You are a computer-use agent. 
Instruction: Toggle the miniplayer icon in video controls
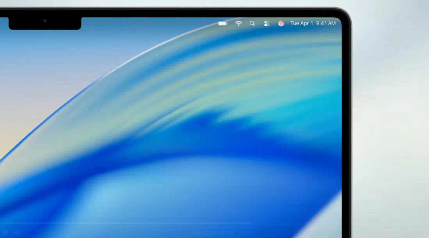coord(397,233)
